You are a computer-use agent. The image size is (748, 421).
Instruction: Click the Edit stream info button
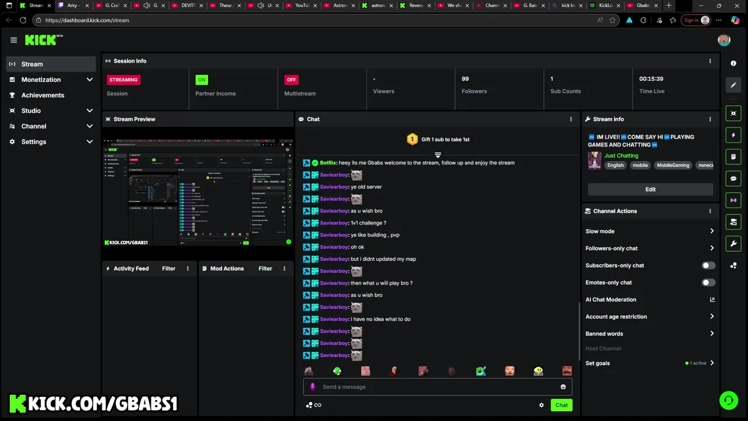[x=650, y=189]
